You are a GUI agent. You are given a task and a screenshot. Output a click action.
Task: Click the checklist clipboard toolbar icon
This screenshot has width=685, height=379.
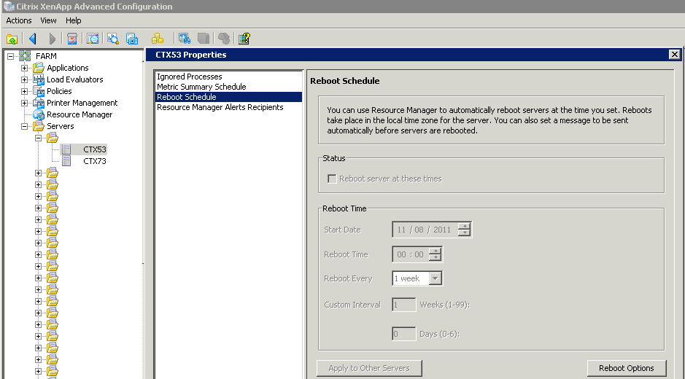click(72, 39)
